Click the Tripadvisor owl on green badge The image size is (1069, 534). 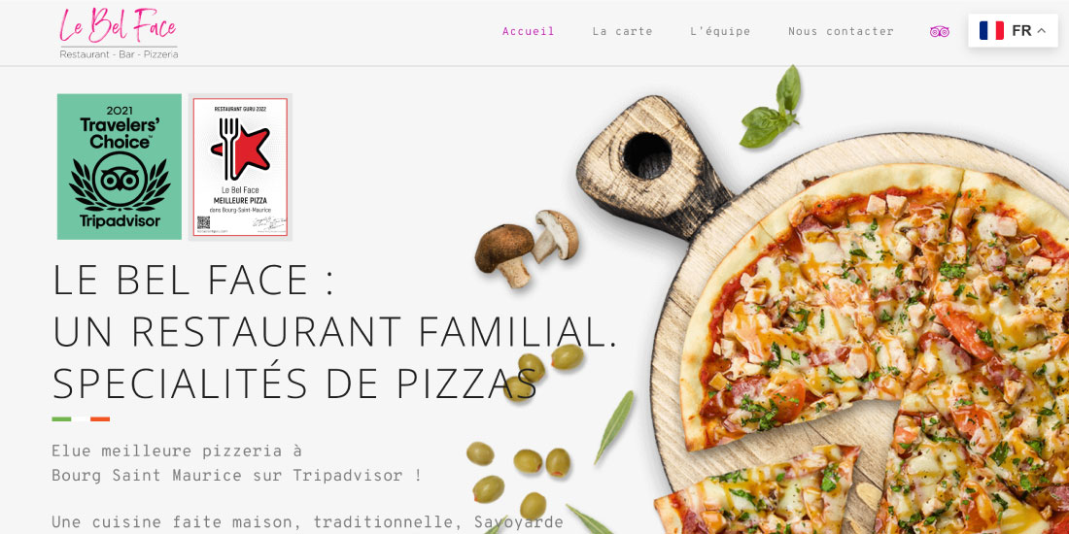coord(120,180)
